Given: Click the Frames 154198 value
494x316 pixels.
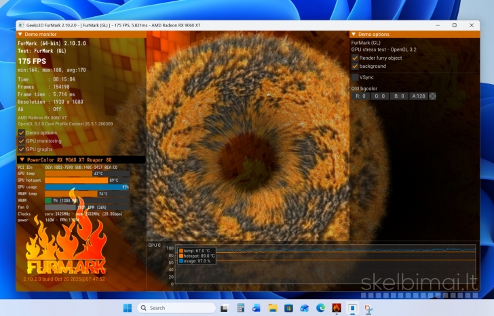Looking at the screenshot, I should pyautogui.click(x=61, y=87).
